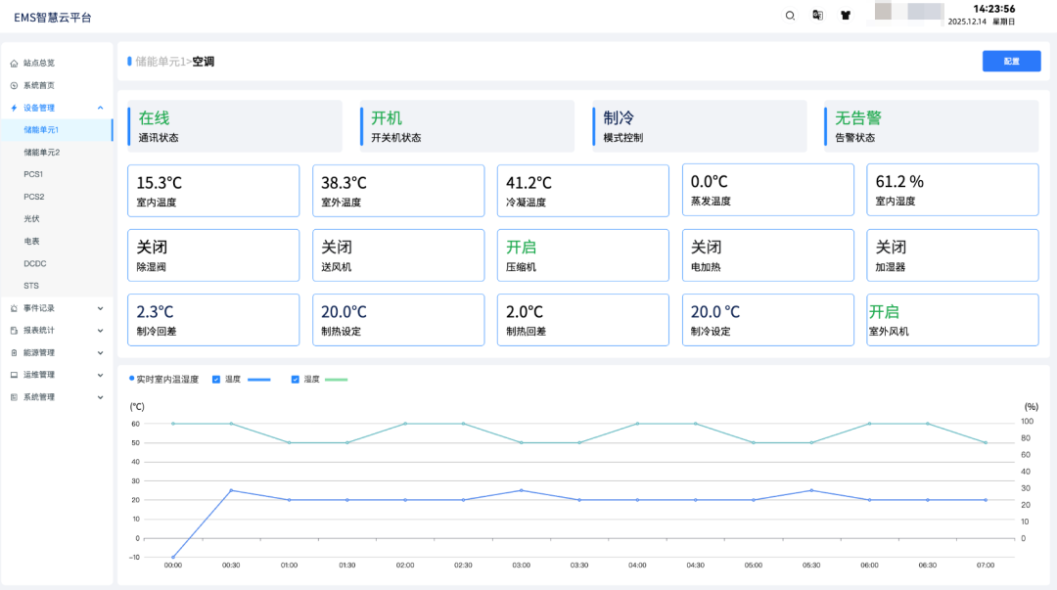Click 储能单元1 breadcrumb link

[x=160, y=62]
